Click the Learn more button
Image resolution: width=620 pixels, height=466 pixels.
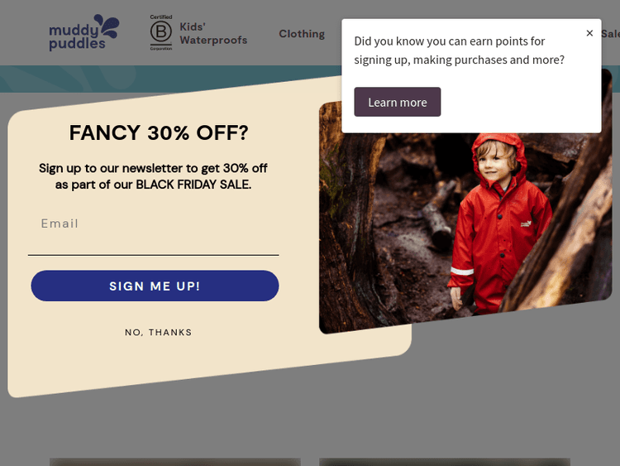(x=398, y=102)
